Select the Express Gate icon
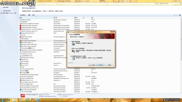 pyautogui.click(x=20, y=63)
